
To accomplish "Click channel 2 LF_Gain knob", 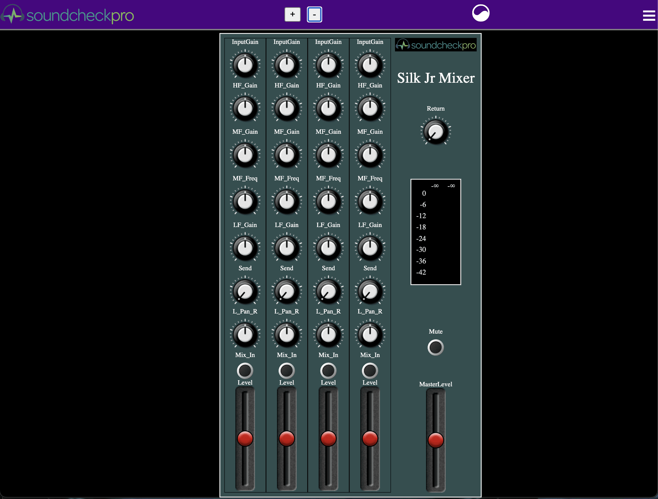I will (x=287, y=248).
